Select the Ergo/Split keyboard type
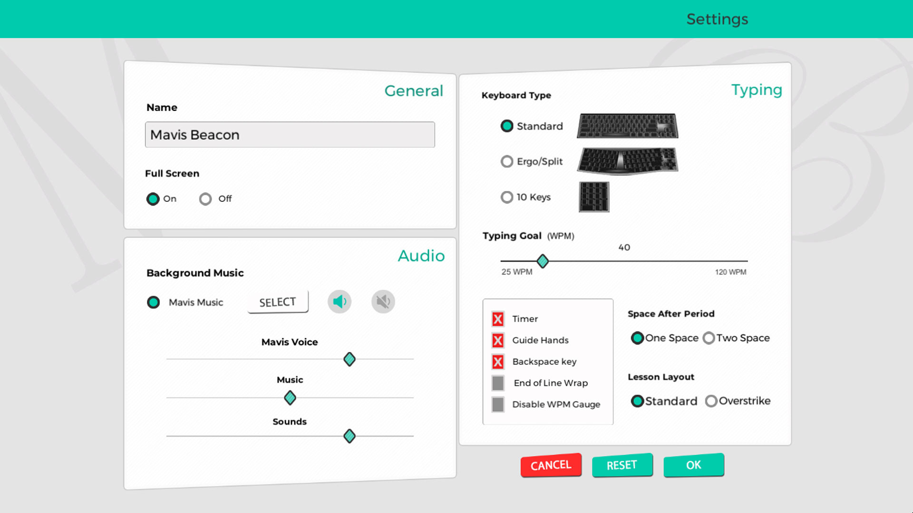This screenshot has height=513, width=913. pyautogui.click(x=506, y=161)
